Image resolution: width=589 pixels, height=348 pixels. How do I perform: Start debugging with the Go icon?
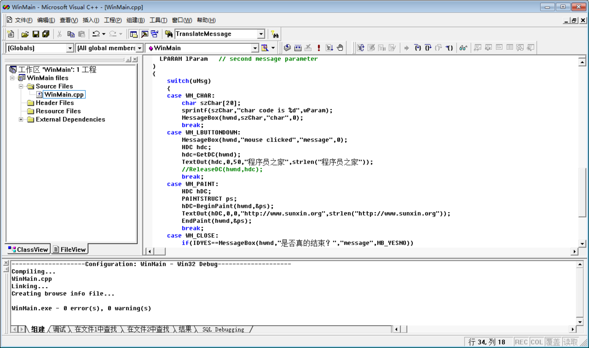click(329, 48)
